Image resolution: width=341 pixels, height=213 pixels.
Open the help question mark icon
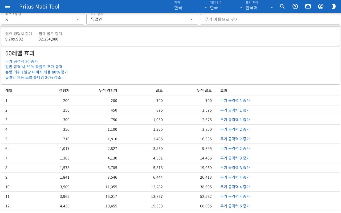pyautogui.click(x=295, y=6)
